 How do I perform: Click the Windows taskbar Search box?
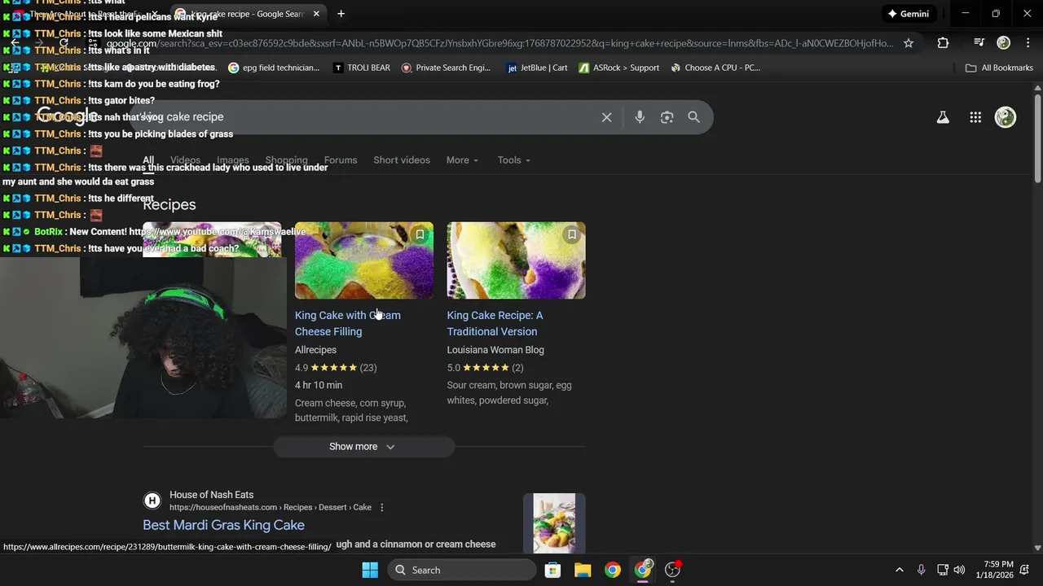463,570
